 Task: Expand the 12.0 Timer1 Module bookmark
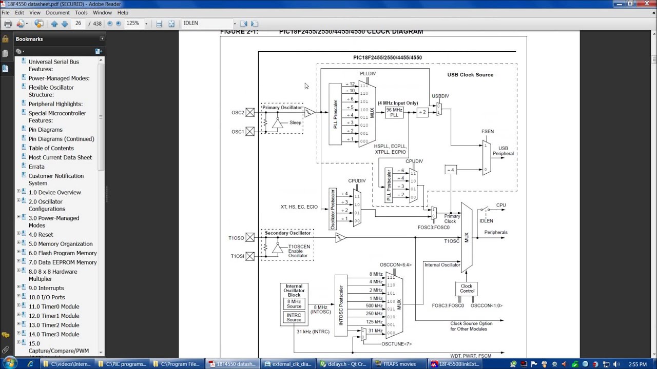[x=19, y=315]
